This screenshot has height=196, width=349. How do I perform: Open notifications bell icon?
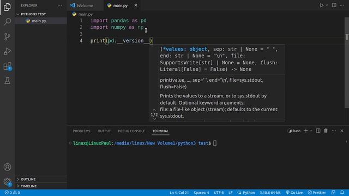(x=342, y=192)
